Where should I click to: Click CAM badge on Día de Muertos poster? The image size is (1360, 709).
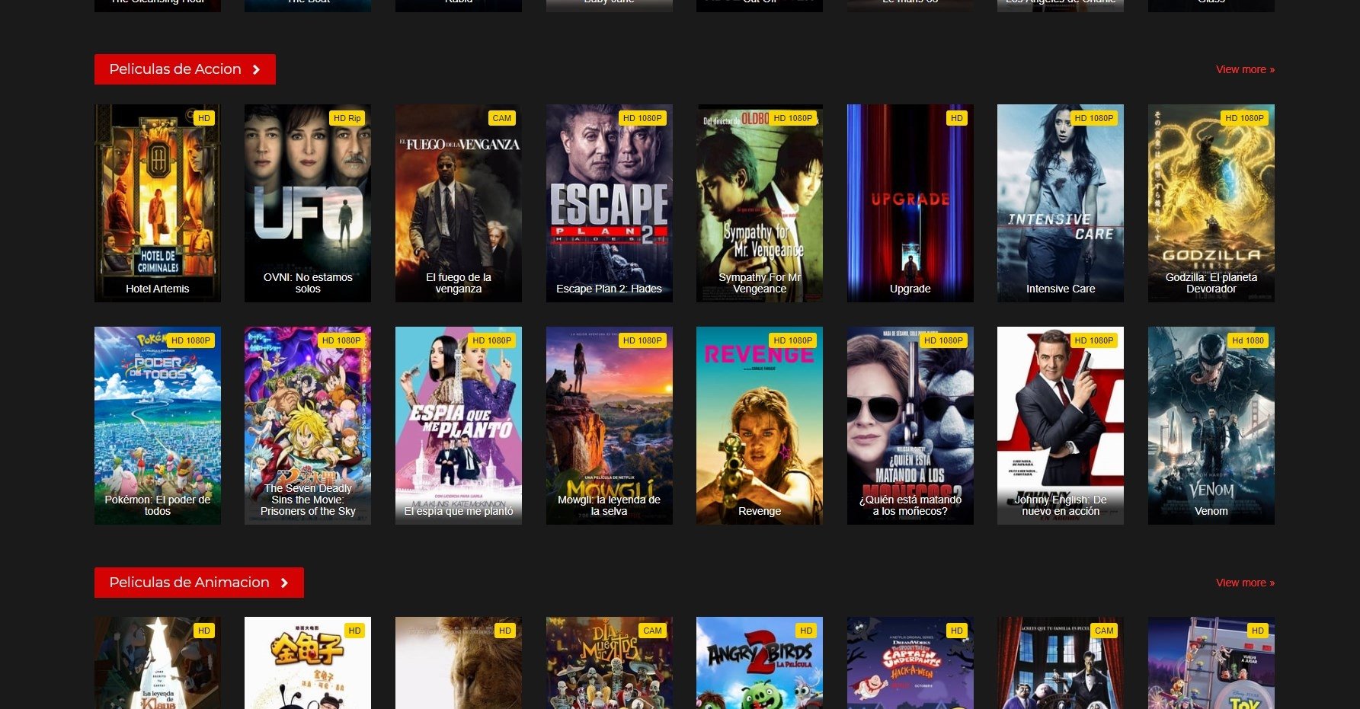(653, 631)
